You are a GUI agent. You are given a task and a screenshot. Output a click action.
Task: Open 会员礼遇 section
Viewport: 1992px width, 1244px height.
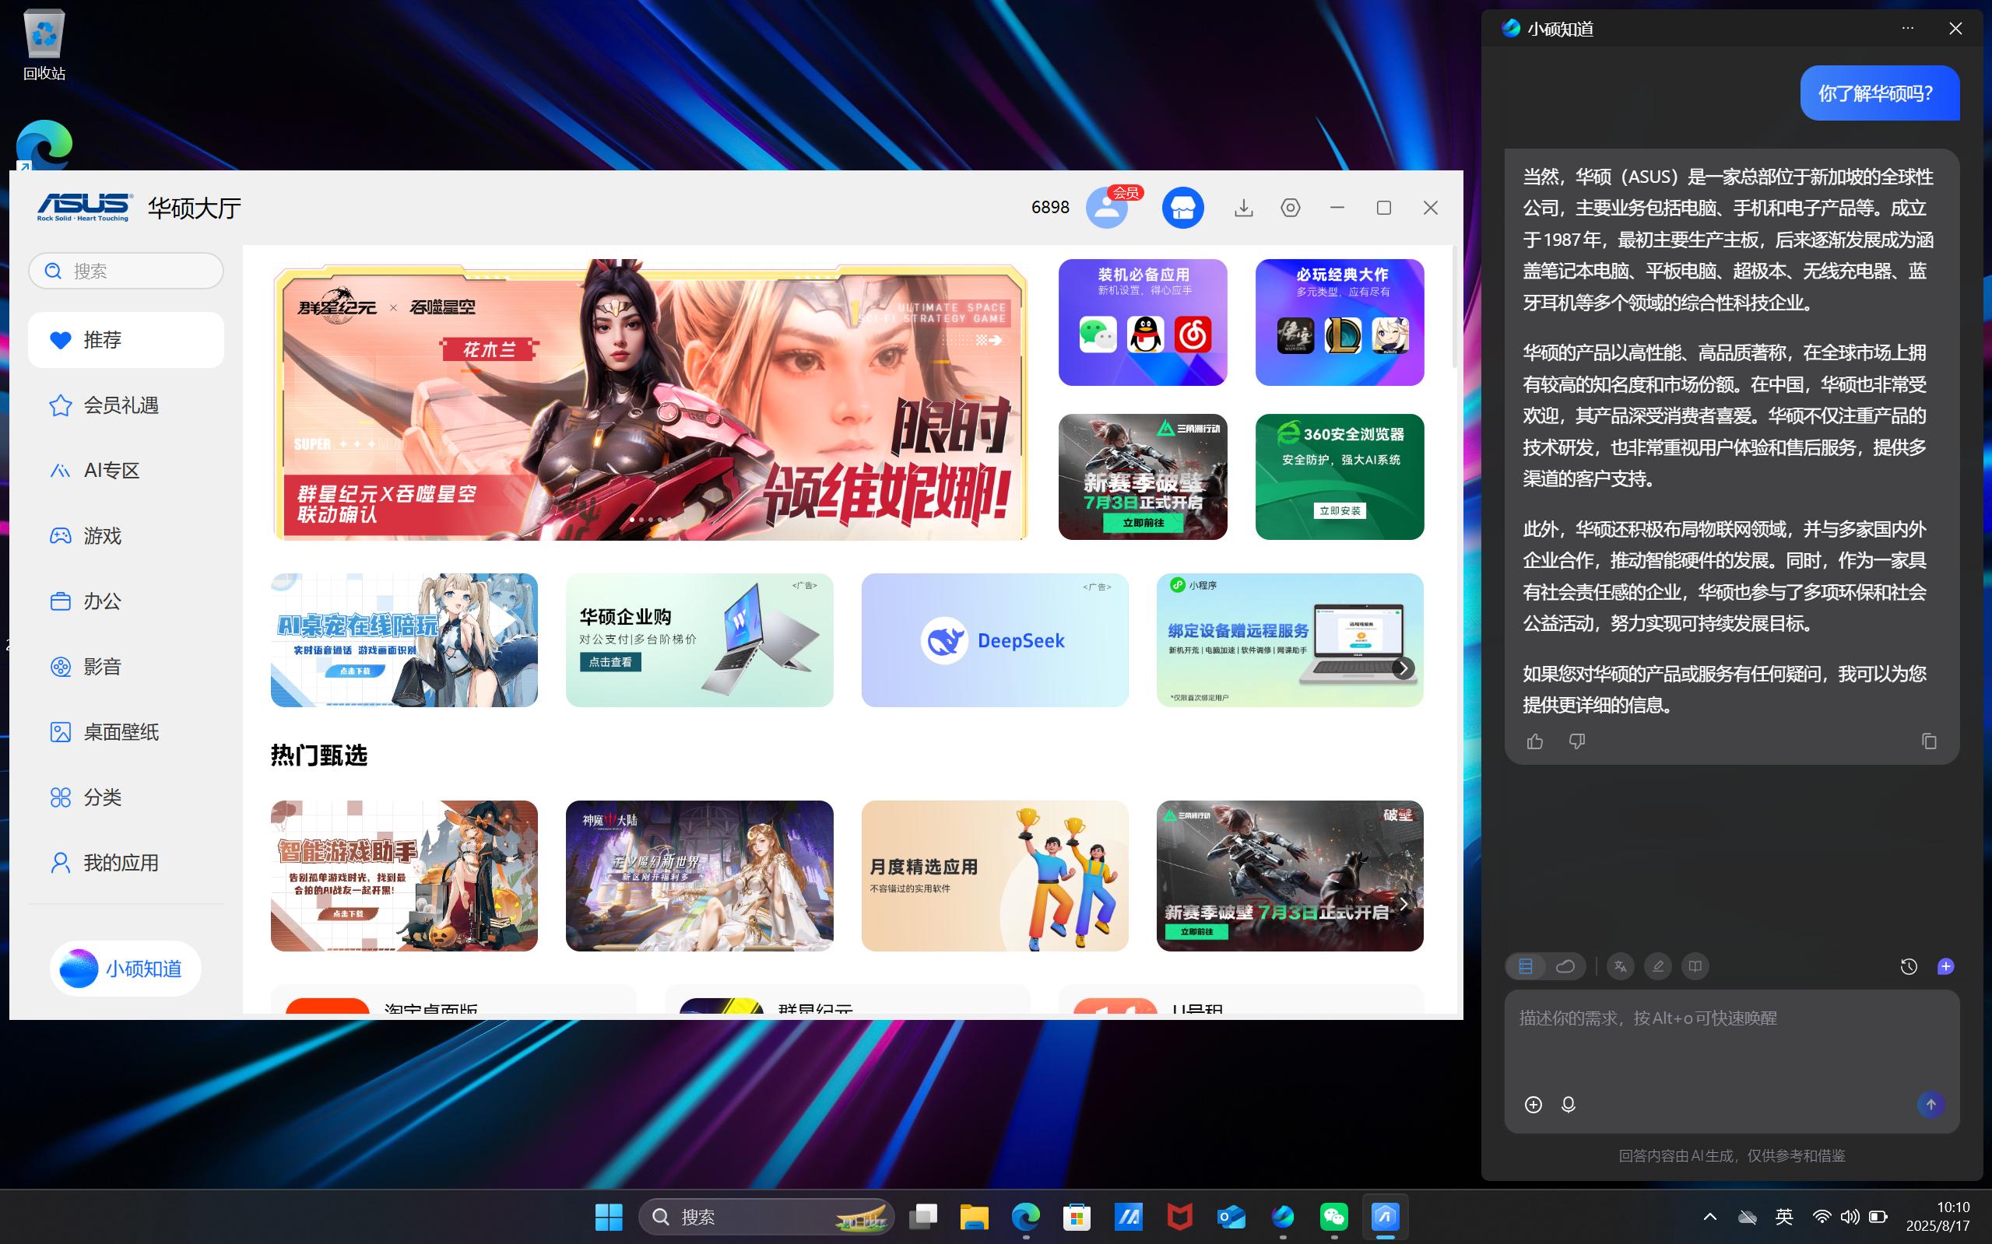coord(126,405)
